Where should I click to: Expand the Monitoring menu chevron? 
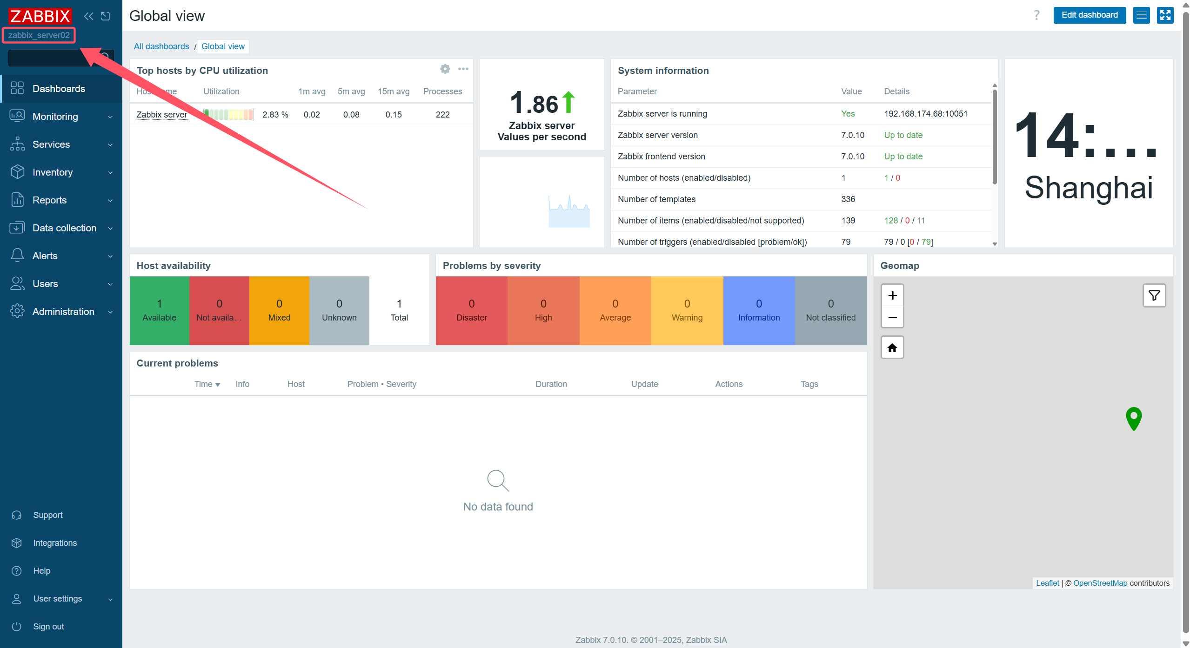(110, 117)
